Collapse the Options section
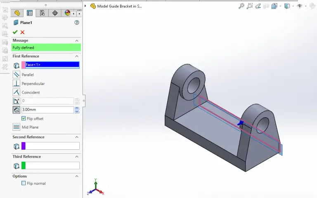 (77, 176)
